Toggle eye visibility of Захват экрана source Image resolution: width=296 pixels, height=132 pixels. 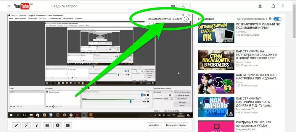[47, 92]
